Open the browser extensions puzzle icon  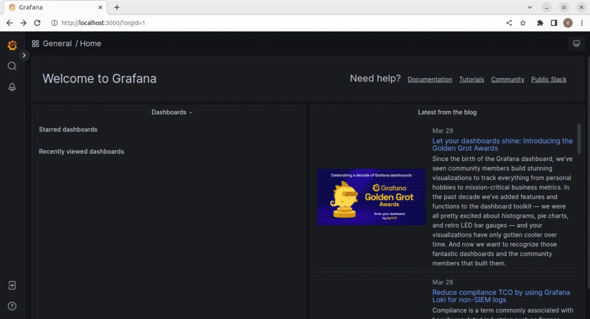click(x=540, y=23)
